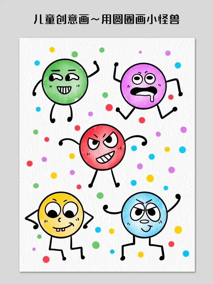Click the yellow dot at paper's top left

pyautogui.click(x=52, y=50)
